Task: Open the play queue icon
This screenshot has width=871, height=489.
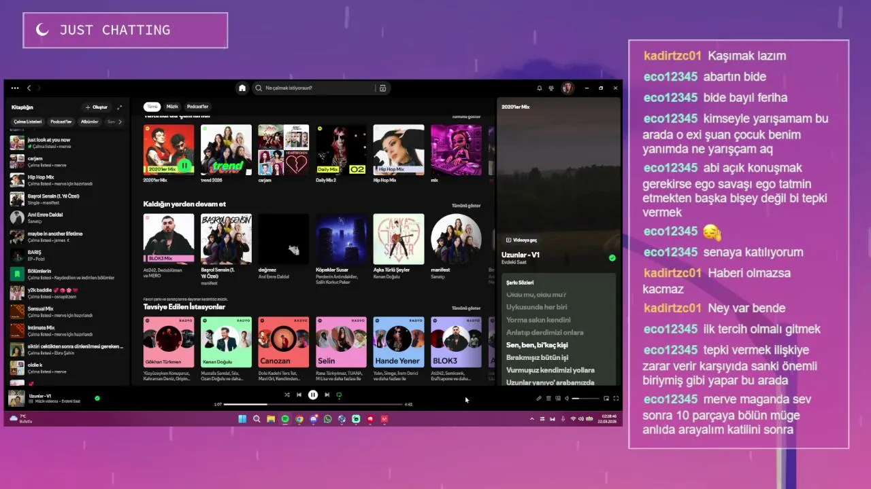Action: tap(548, 399)
